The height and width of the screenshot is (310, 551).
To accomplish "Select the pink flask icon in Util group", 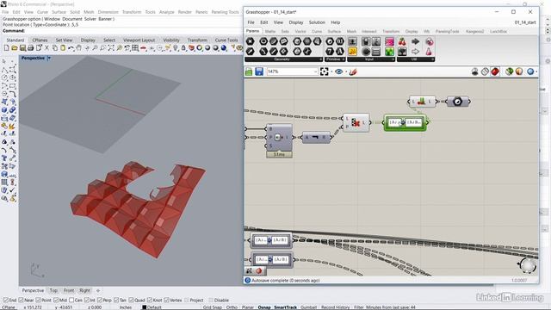I will pos(429,52).
